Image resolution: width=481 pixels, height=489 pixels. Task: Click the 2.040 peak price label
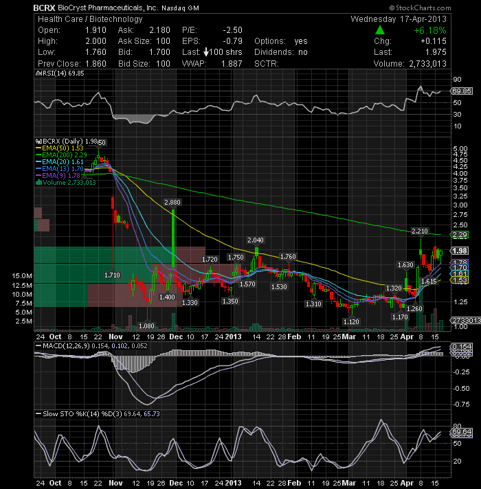[x=256, y=240]
